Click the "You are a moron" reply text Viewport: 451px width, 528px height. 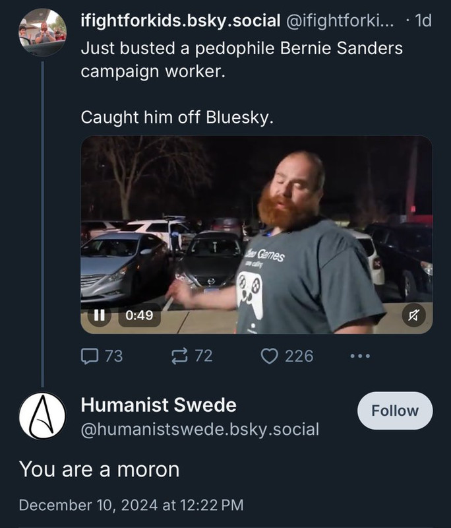pos(99,469)
